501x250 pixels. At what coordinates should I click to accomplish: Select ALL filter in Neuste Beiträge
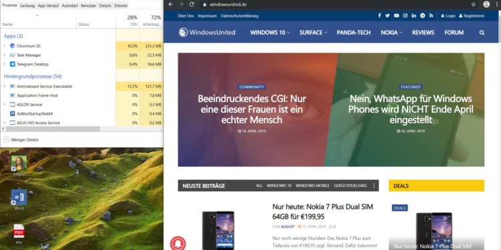click(259, 185)
